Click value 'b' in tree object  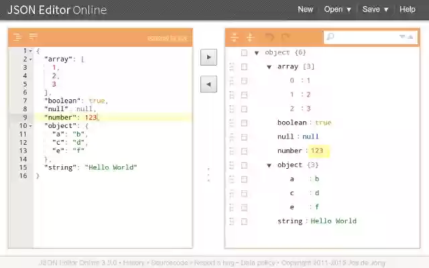(317, 179)
